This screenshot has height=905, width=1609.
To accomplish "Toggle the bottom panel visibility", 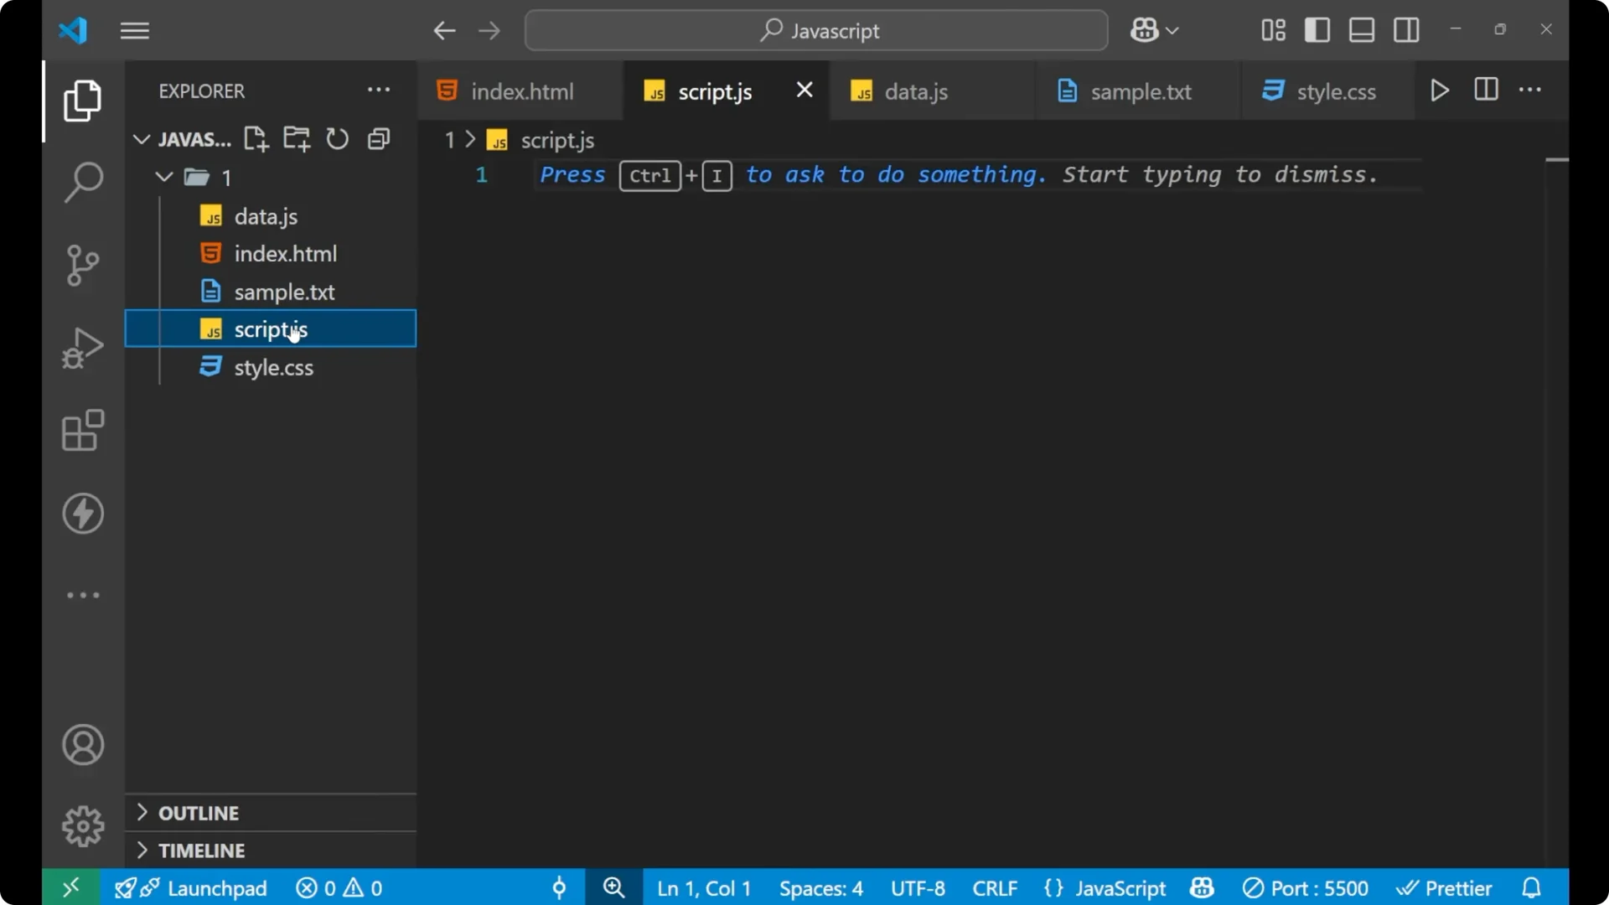I will (x=1361, y=29).
